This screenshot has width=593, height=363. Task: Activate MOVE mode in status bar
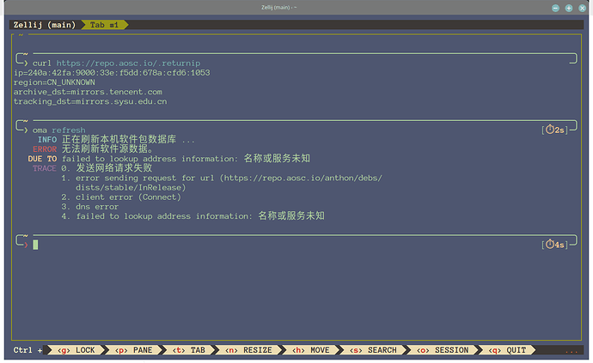tap(310, 350)
